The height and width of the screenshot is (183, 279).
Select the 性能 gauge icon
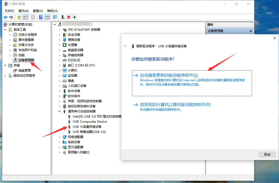click(x=15, y=55)
